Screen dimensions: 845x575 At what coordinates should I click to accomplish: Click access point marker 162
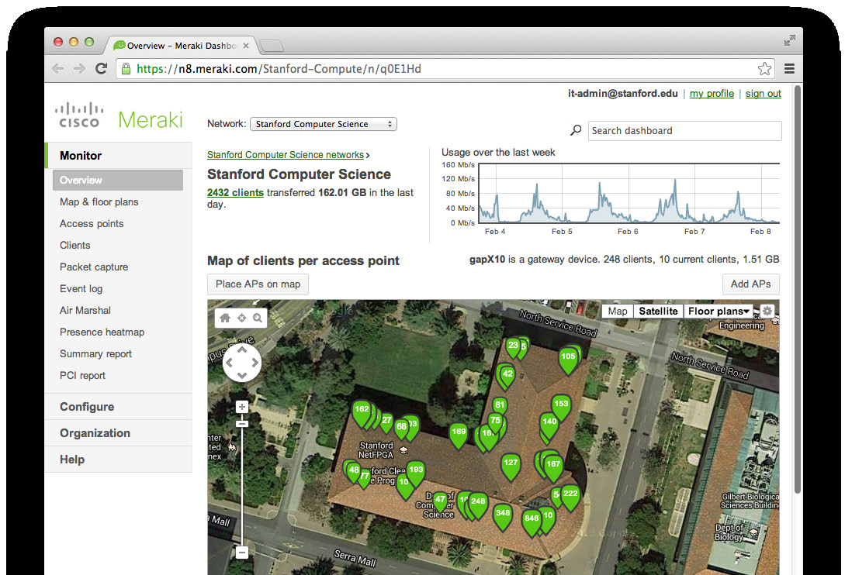click(x=362, y=414)
